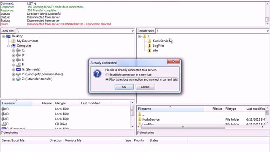Sort remote list by Filesize column
The width and height of the screenshot is (270, 152).
(214, 109)
